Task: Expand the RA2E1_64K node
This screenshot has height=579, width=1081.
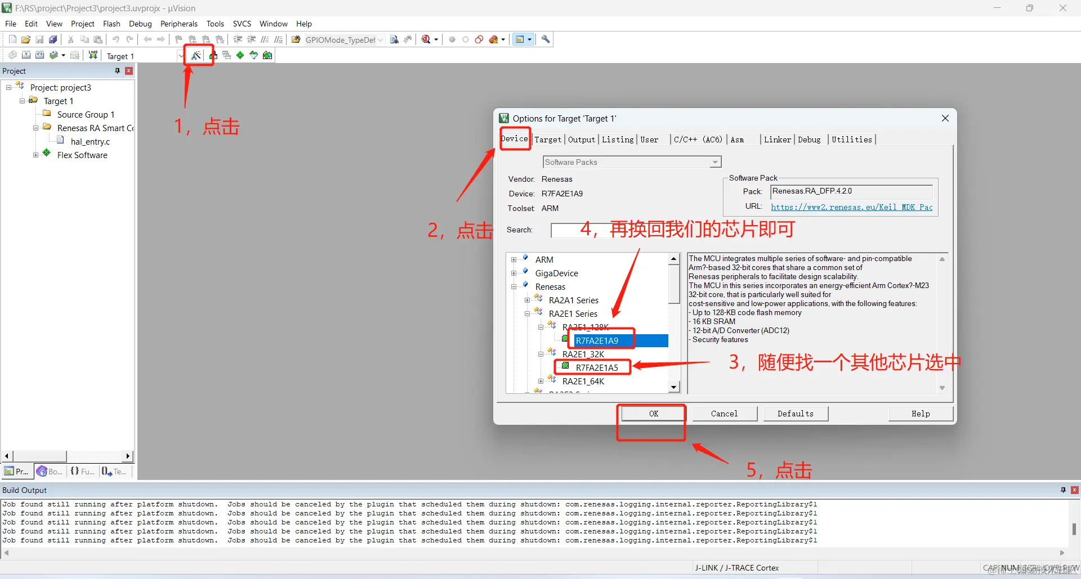Action: (540, 381)
